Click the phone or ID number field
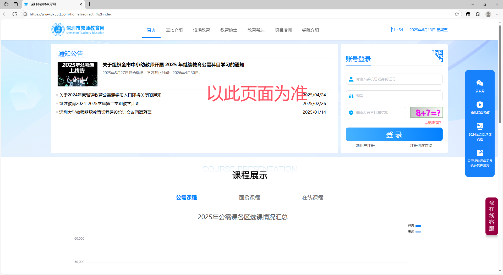 (x=394, y=79)
